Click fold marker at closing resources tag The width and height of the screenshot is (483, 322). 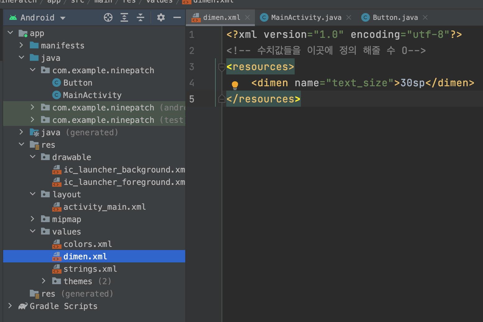(x=222, y=99)
